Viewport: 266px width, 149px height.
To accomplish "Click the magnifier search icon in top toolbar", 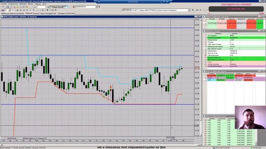I will pos(34,7).
